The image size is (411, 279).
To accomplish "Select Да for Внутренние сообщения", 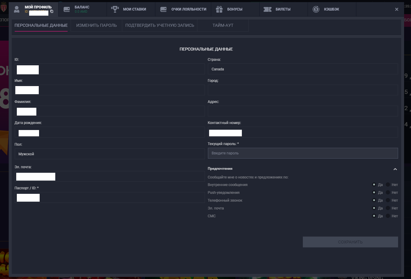I will (374, 184).
